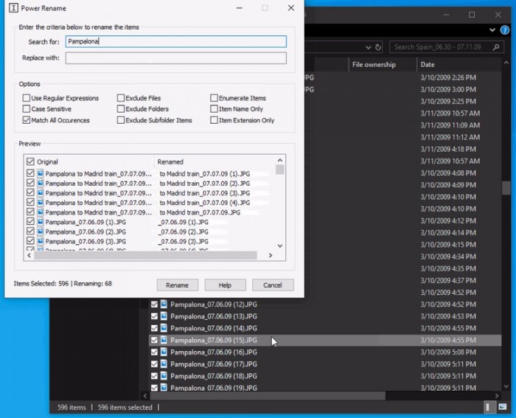Click the Cancel button in Power Rename
516x418 pixels.
pos(273,285)
